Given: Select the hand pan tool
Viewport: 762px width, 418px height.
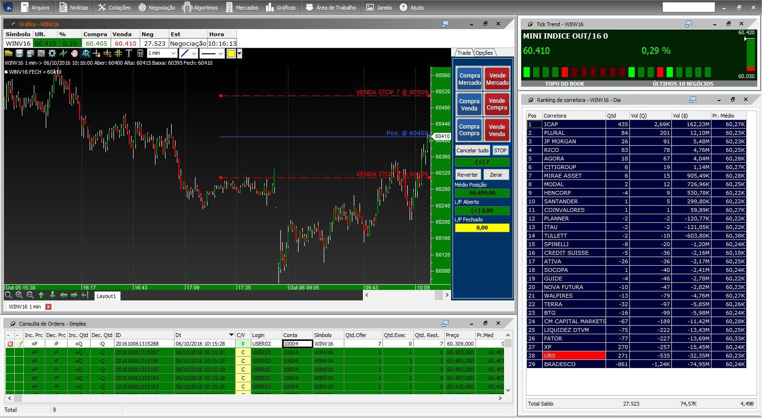Looking at the screenshot, I should 74,53.
